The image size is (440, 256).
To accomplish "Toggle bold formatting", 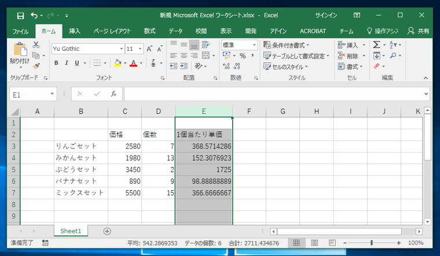I will pos(56,63).
